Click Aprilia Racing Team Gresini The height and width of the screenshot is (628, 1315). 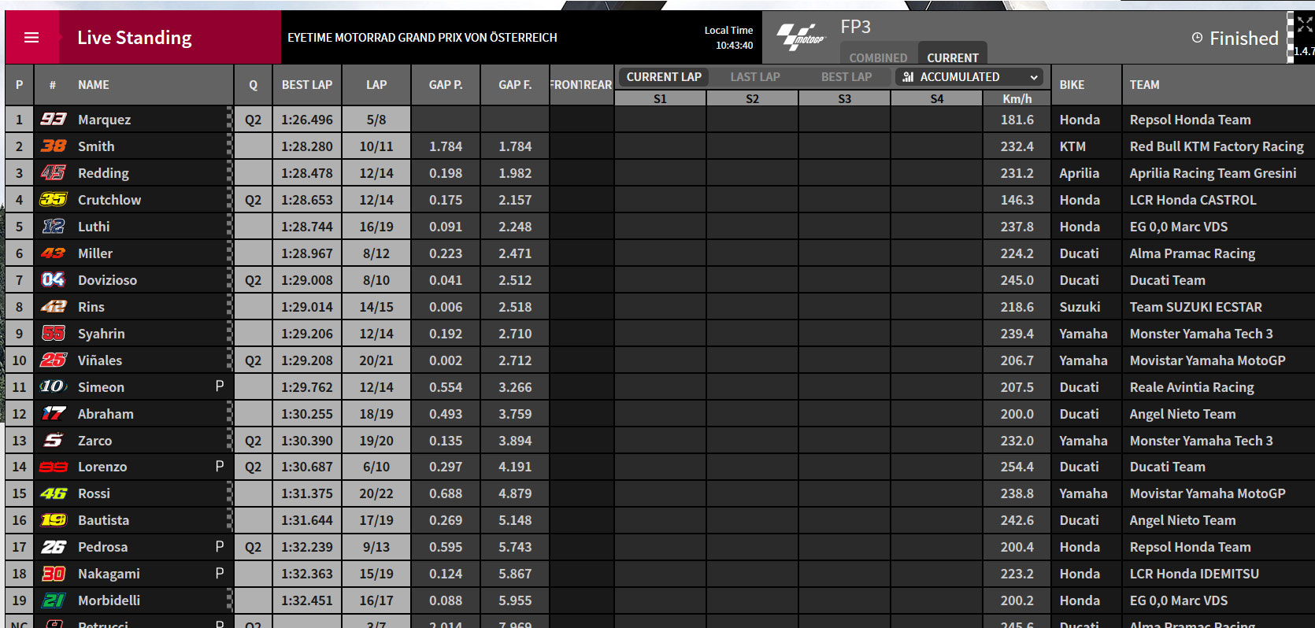1213,173
